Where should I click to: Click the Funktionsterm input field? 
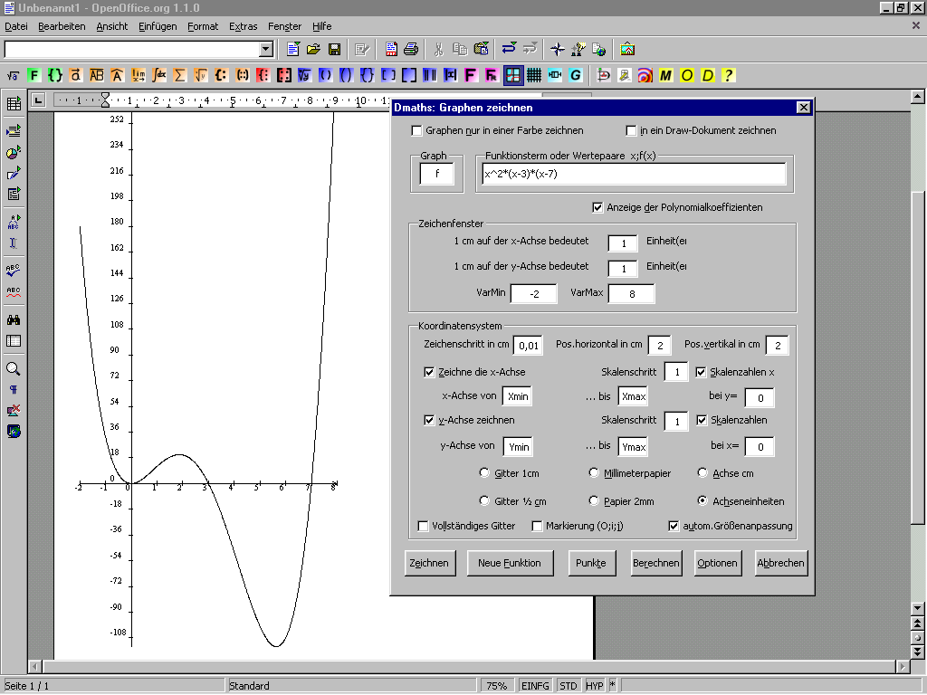pos(634,174)
